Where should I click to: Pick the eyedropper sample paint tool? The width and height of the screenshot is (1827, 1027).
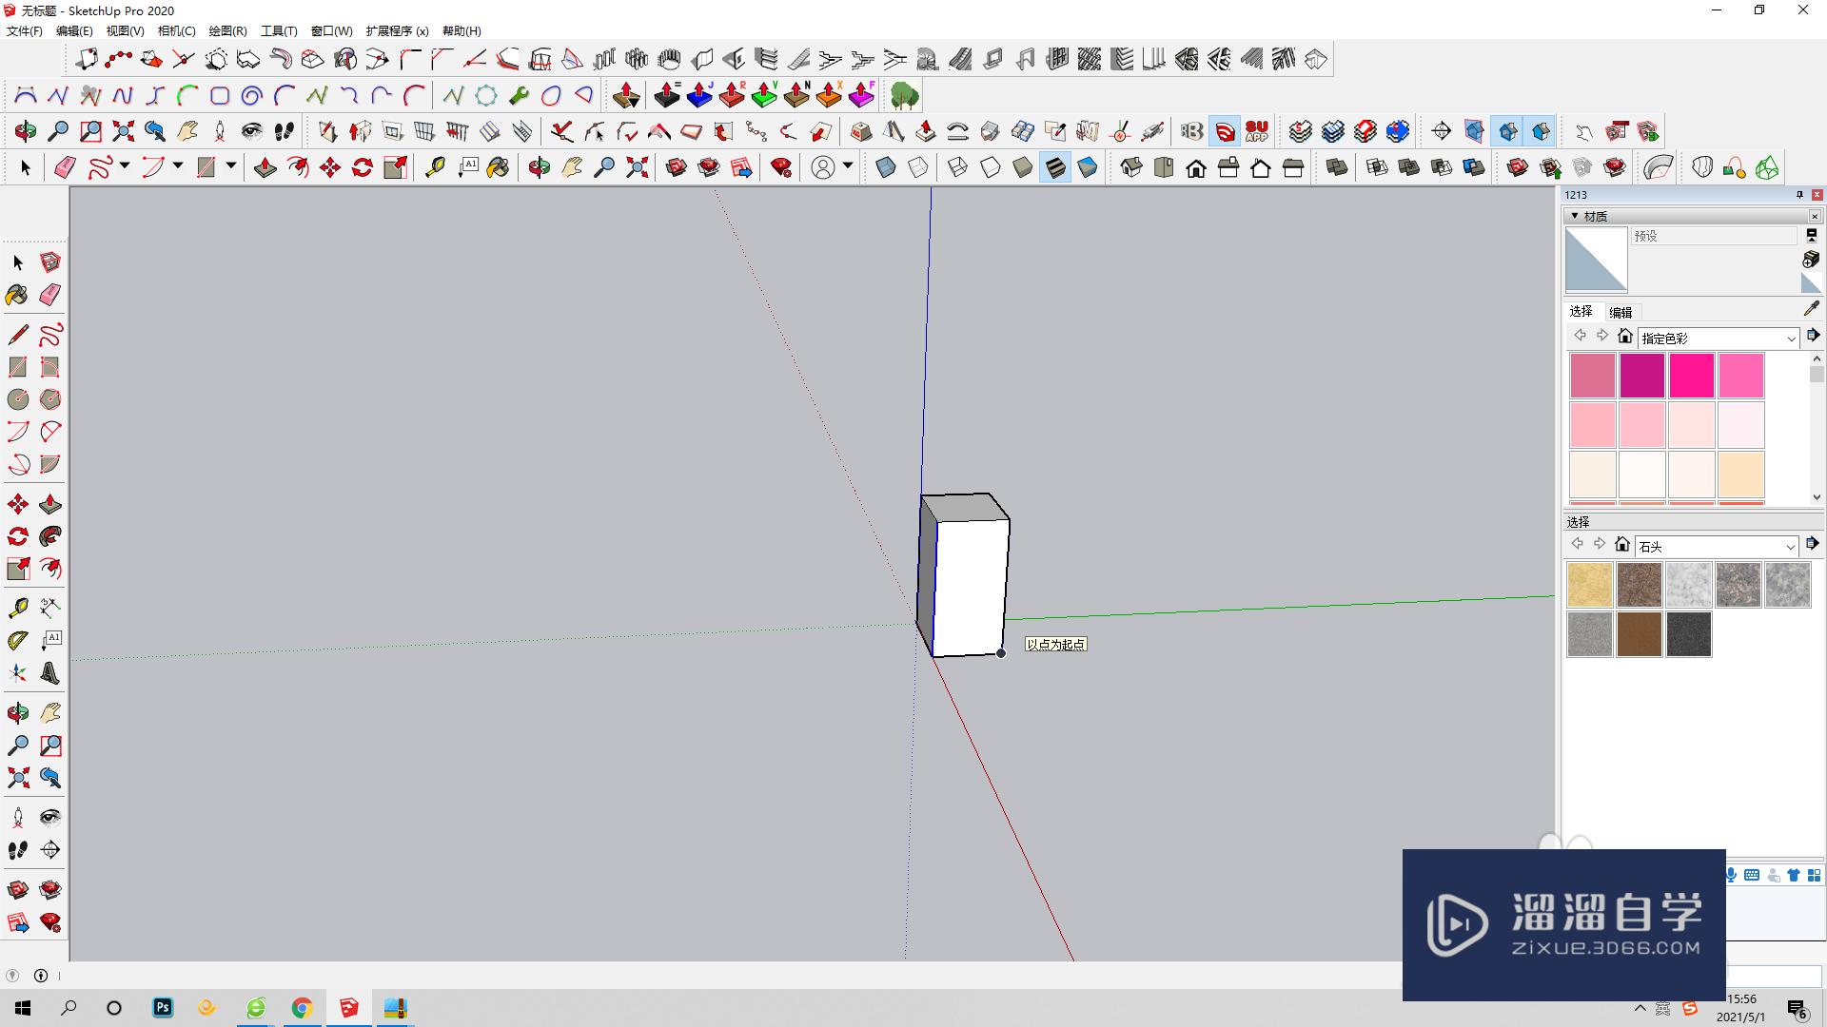pyautogui.click(x=1811, y=309)
